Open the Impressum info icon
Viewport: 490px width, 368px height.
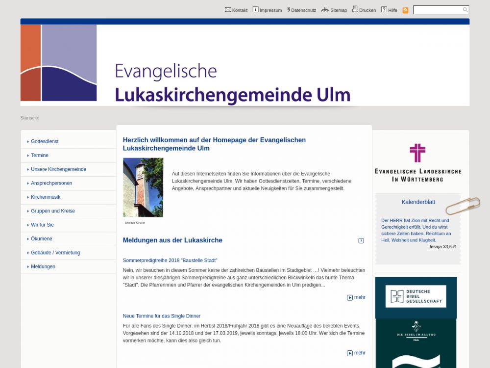(x=255, y=10)
